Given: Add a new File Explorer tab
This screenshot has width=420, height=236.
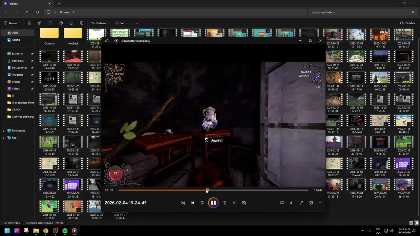Looking at the screenshot, I should click(59, 4).
